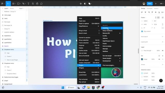This screenshot has height=93, width=165.
Task: Open Move tool options arrow
Action: (x=10, y=4)
